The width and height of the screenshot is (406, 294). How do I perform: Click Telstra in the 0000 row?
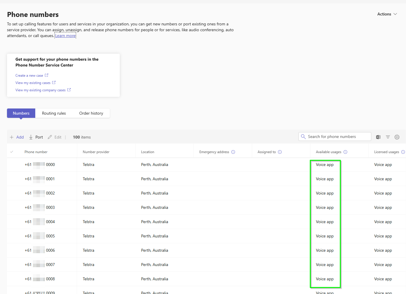pos(89,164)
